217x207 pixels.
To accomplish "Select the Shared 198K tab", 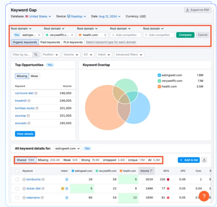I will [26, 160].
